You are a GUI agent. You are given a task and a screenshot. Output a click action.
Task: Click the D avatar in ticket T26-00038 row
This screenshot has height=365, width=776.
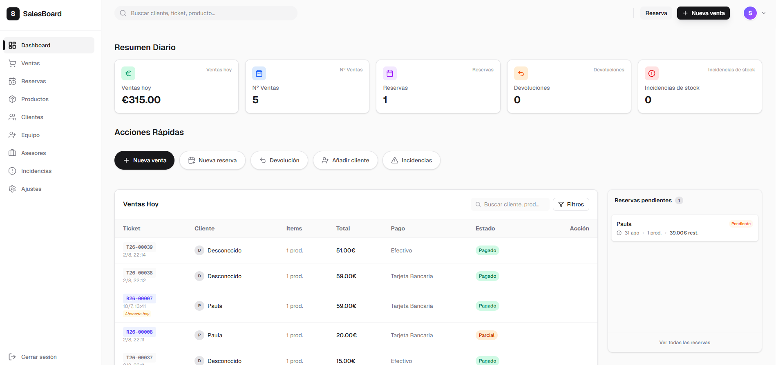coord(199,276)
